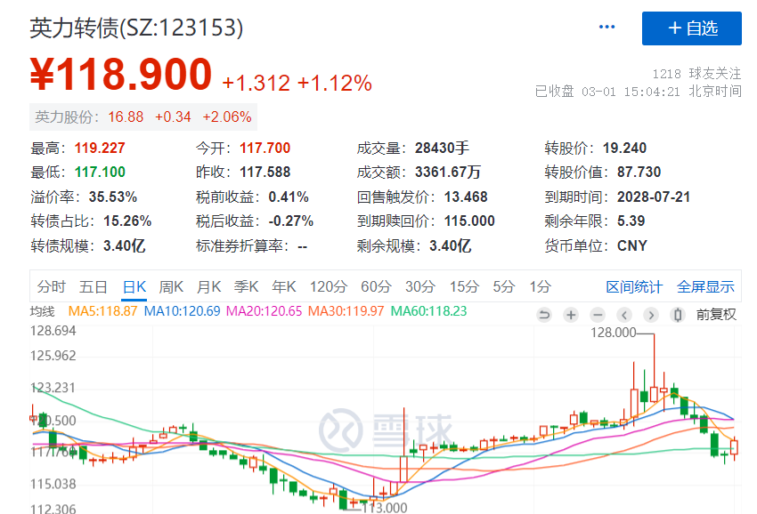757x514 pixels.
Task: Switch to the 五日 chart tab
Action: point(94,286)
